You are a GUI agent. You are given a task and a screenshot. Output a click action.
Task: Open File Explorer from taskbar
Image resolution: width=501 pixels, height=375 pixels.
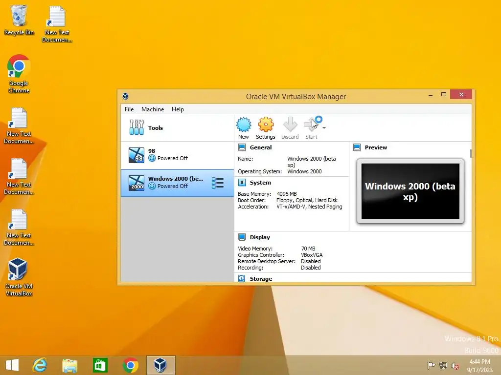tap(69, 365)
